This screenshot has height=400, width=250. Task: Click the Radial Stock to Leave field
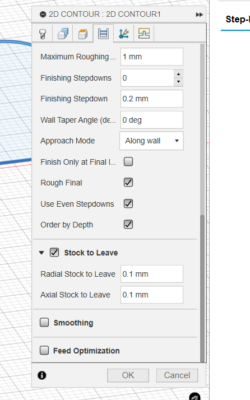[x=152, y=274]
